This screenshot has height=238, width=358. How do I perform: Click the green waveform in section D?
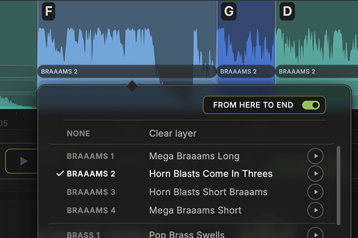pos(317,46)
